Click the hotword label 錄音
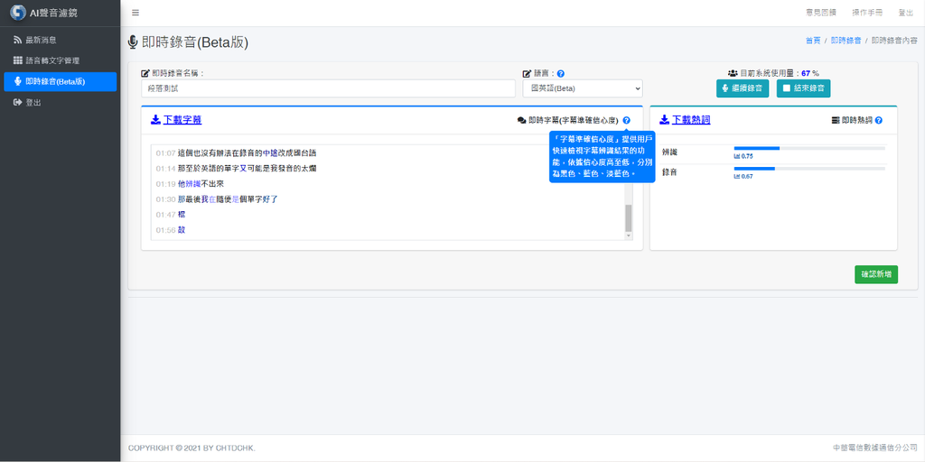This screenshot has width=925, height=462. [x=669, y=173]
